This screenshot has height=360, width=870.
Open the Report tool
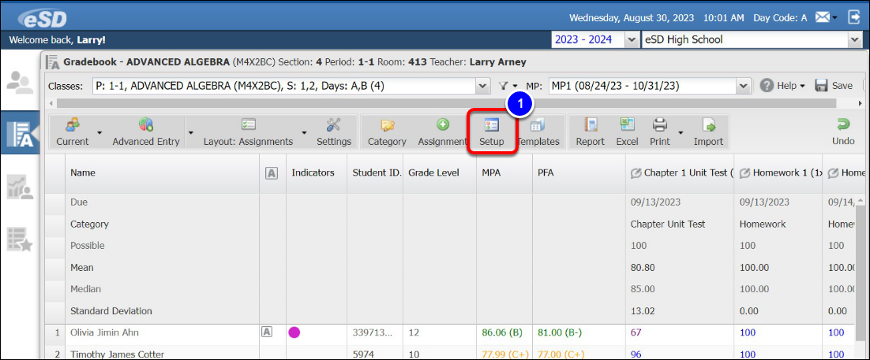click(591, 132)
